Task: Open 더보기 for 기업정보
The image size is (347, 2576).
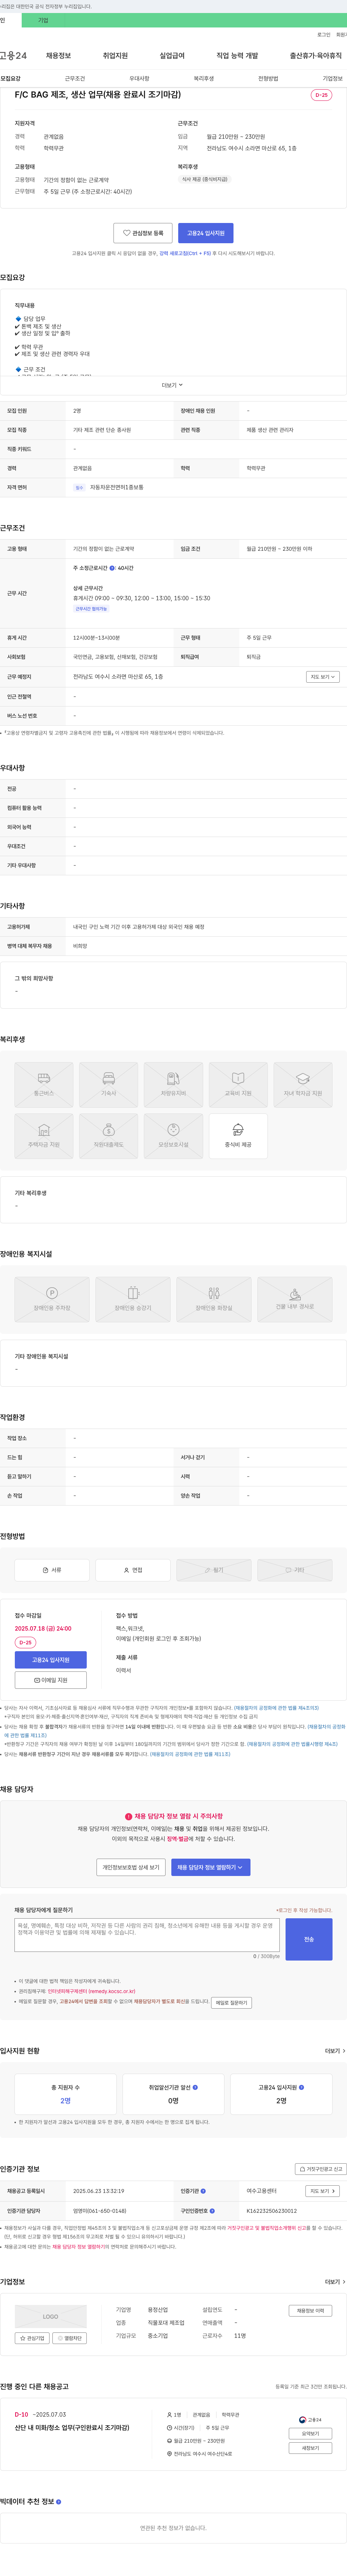Action: click(x=335, y=2282)
